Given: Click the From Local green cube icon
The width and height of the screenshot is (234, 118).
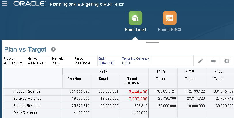Looking at the screenshot, I should [x=135, y=18].
